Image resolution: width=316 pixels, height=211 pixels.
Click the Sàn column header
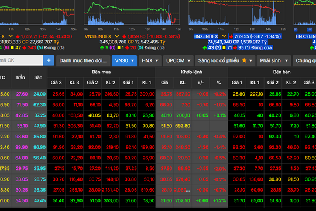pyautogui.click(x=38, y=77)
